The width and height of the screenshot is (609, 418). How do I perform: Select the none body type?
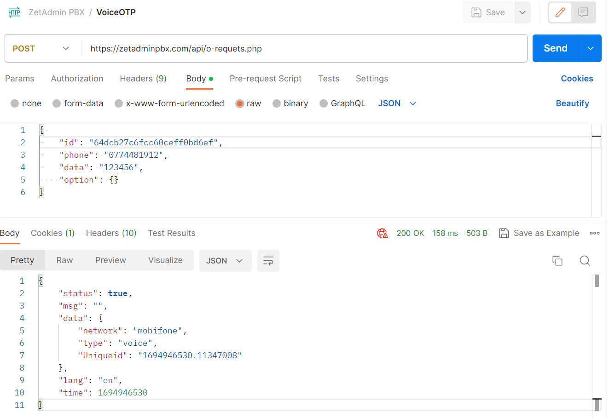pos(15,103)
